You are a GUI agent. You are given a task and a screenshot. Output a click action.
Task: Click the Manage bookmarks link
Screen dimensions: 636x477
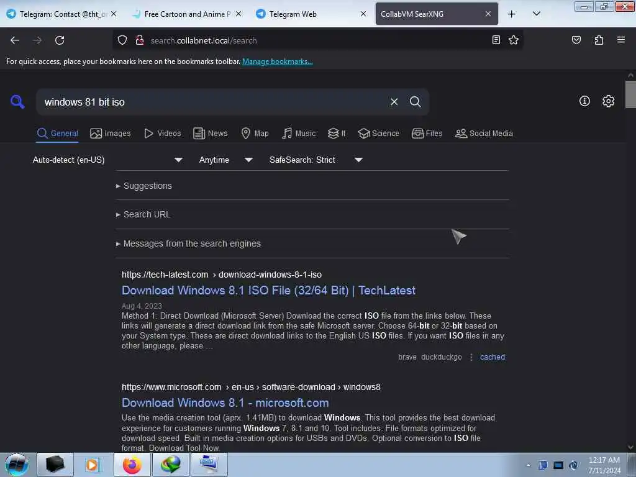[x=278, y=61]
